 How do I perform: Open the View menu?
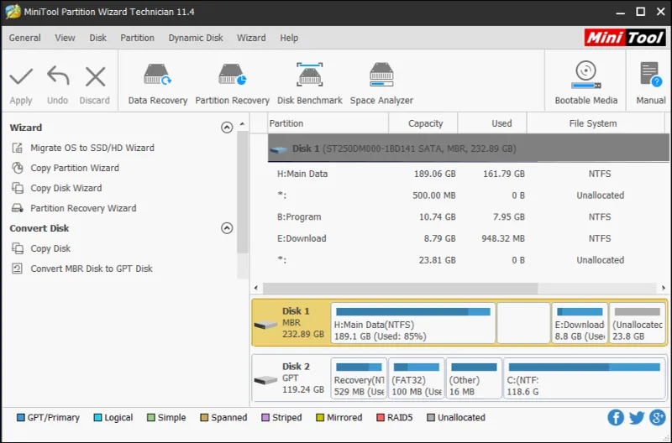click(65, 38)
